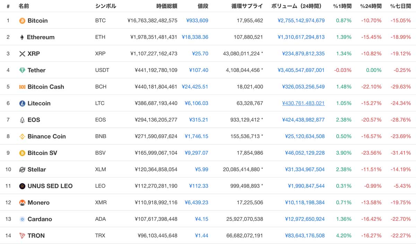Viewport: 416px width, 244px height.
Task: Click the Binance Coin logo icon
Action: click(x=22, y=136)
